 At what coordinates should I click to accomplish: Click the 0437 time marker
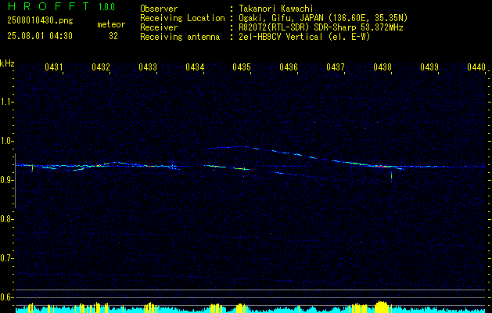[x=336, y=67]
